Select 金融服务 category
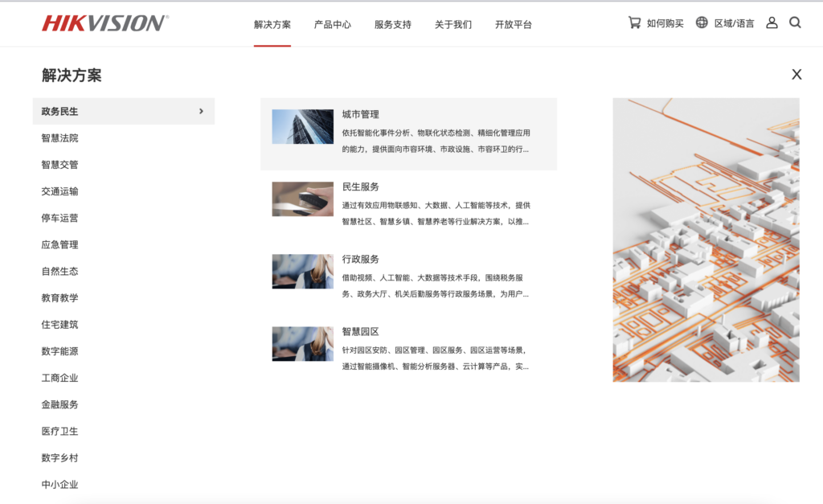This screenshot has height=504, width=823. click(59, 405)
